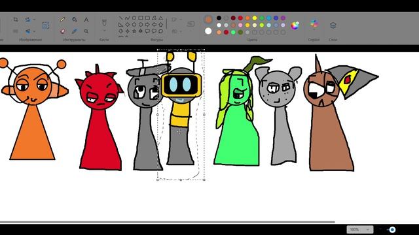The width and height of the screenshot is (419, 235).
Task: Pick the Five-point star shape
Action: coord(134,31)
